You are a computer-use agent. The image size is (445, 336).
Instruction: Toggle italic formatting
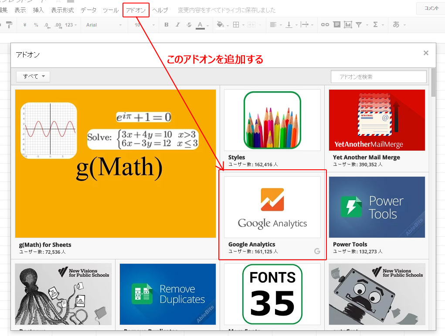(x=178, y=25)
